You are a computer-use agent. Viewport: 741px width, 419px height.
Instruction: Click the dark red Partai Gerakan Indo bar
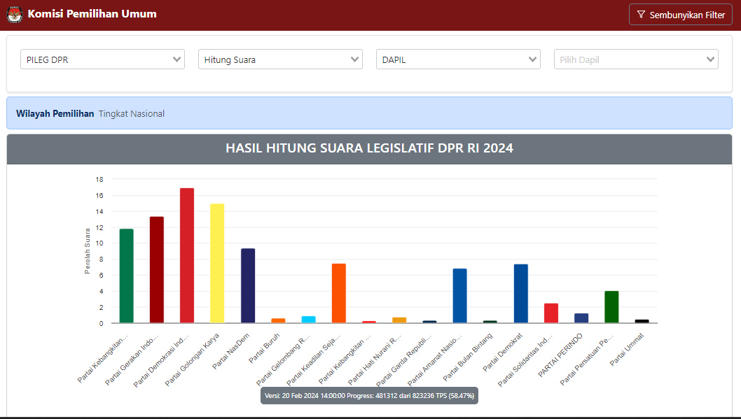coord(157,270)
